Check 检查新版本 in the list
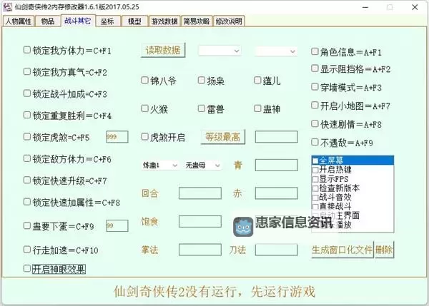This screenshot has width=429, height=306. click(315, 188)
